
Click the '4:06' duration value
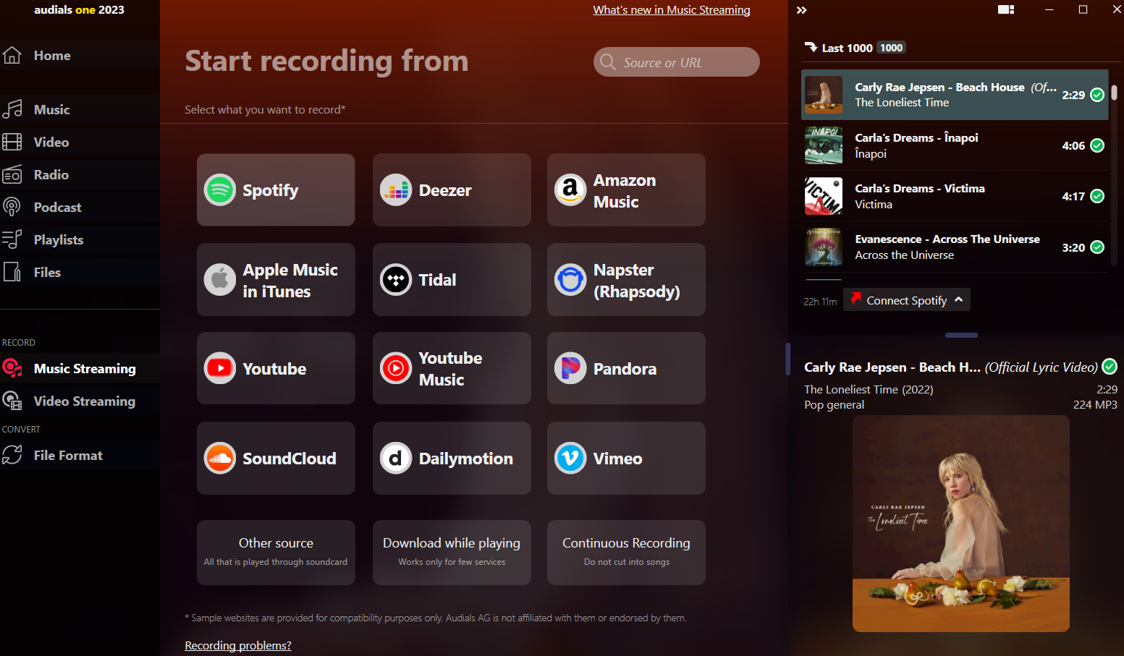click(1073, 146)
